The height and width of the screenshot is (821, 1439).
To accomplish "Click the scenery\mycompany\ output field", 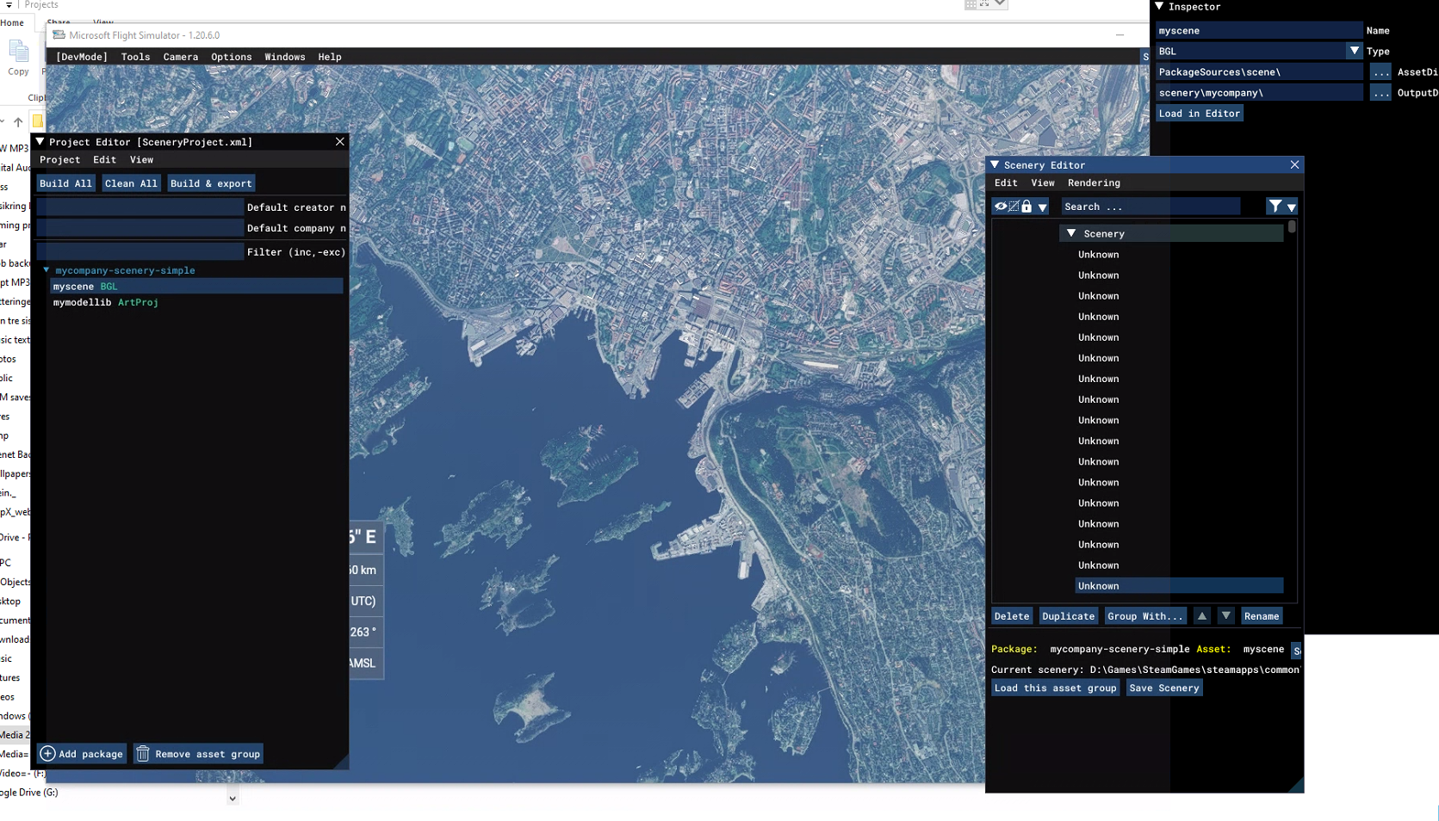I will 1258,93.
